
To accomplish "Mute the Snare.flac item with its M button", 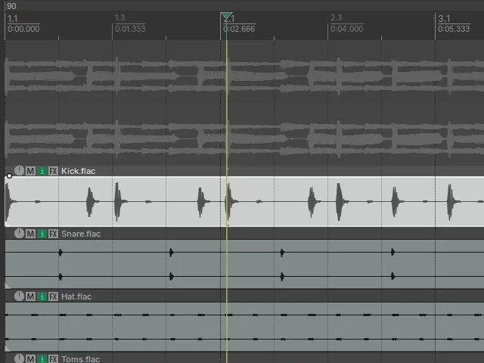I will [x=30, y=234].
